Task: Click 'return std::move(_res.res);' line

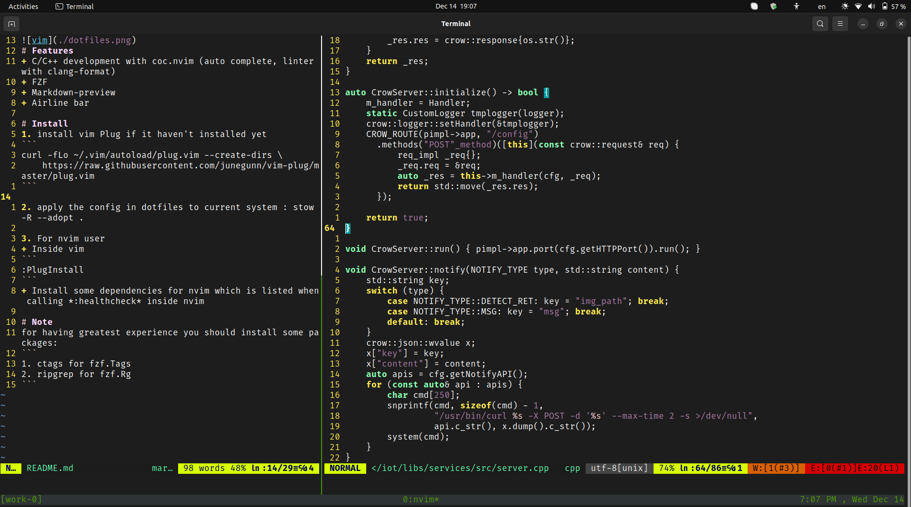Action: coord(468,186)
